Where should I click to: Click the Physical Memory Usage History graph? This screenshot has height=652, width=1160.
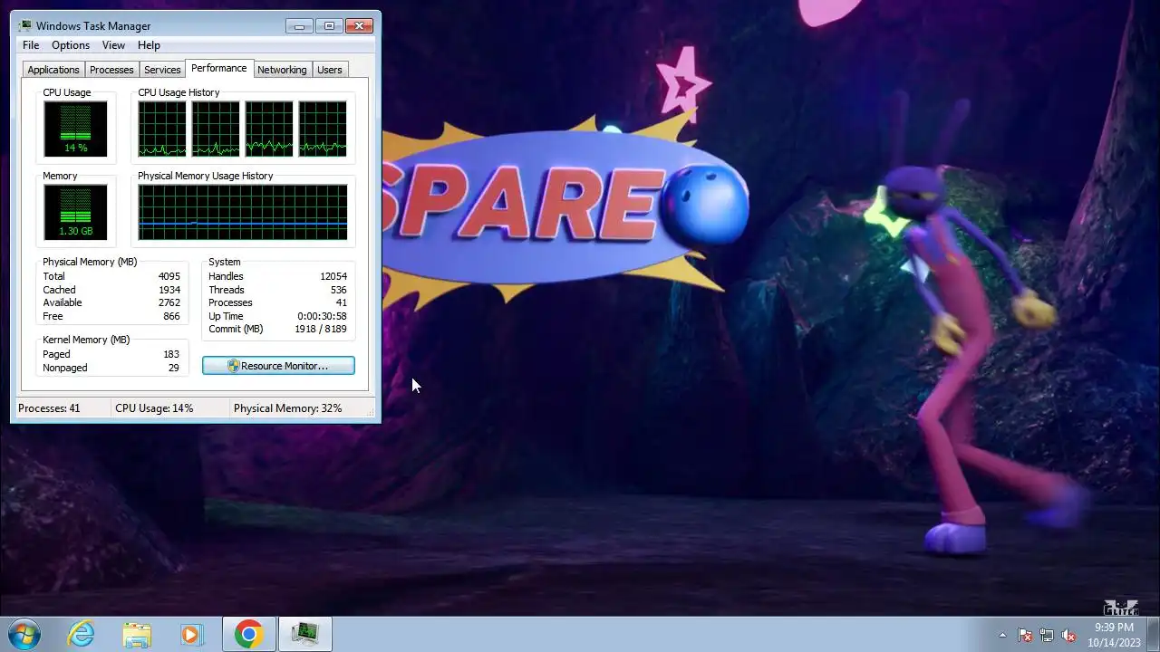(243, 213)
